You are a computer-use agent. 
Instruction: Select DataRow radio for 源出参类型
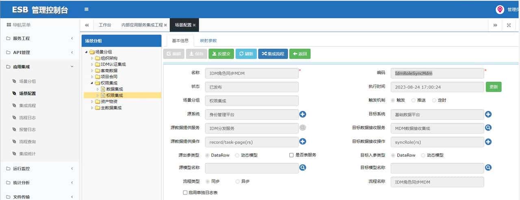click(208, 155)
